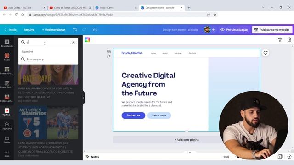Go back to Início

click(11, 30)
